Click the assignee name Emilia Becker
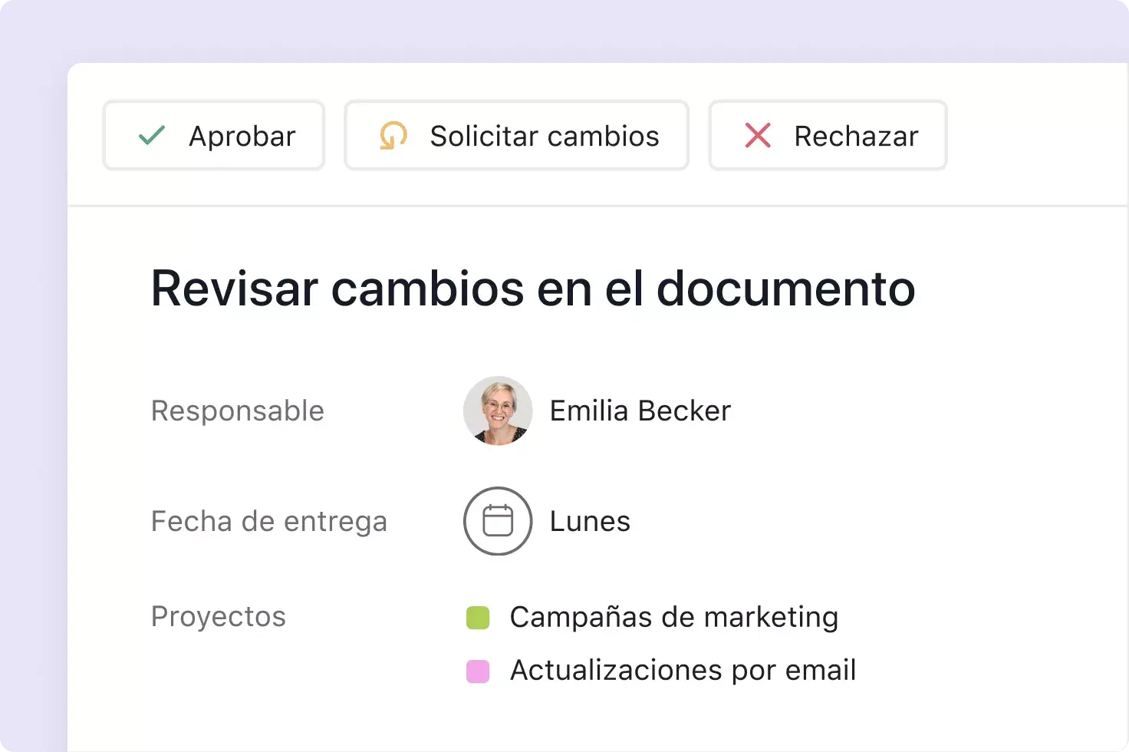This screenshot has height=752, width=1129. pos(640,411)
